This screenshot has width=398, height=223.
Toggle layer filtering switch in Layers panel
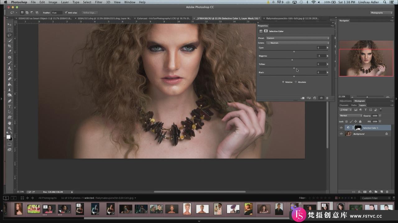tap(381, 110)
